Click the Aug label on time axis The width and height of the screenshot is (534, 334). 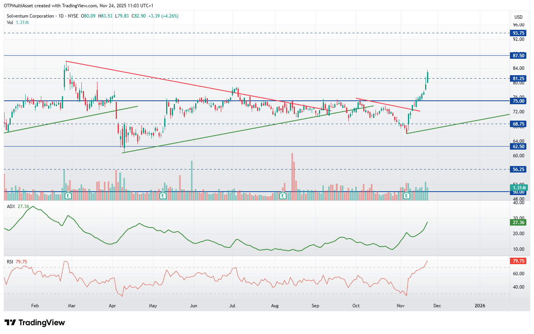275,306
